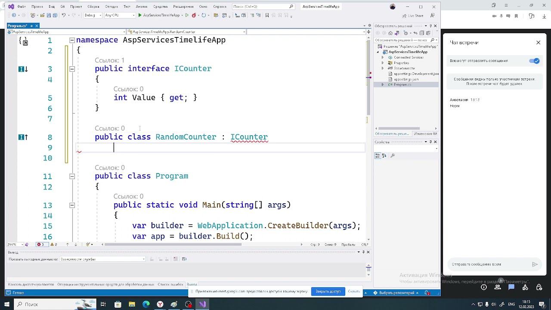
Task: Click the Undo toolbar icon
Action: (x=63, y=15)
